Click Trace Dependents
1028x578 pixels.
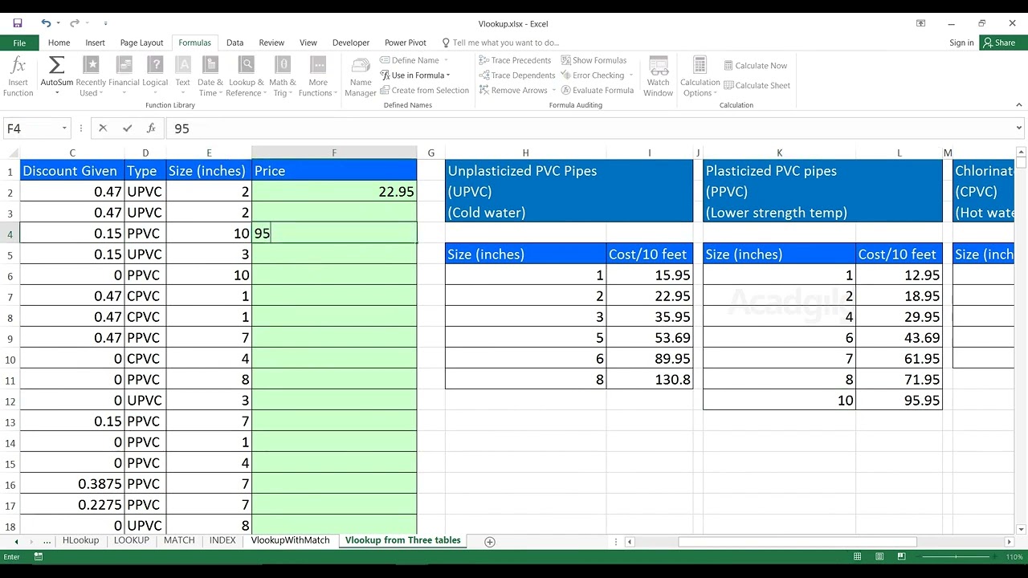517,75
